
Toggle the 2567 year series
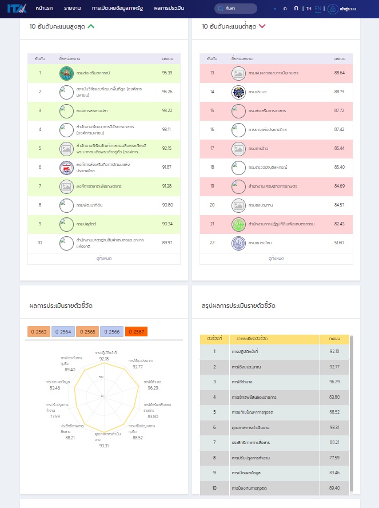[x=135, y=332]
